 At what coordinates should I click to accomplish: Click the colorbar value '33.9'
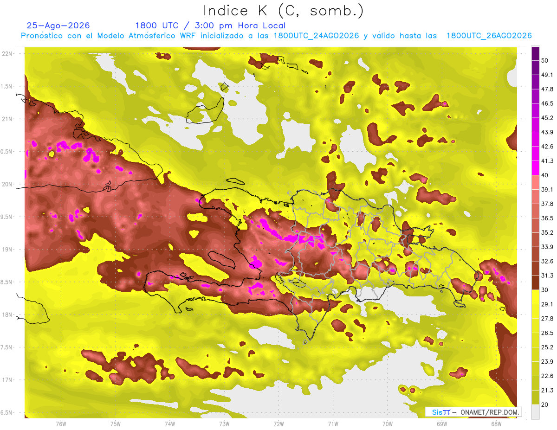point(547,247)
